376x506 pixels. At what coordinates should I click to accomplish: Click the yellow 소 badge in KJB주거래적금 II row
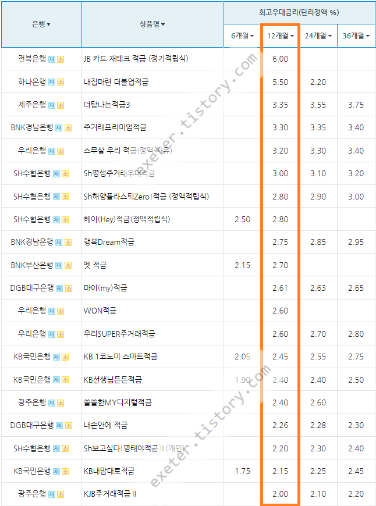click(61, 495)
